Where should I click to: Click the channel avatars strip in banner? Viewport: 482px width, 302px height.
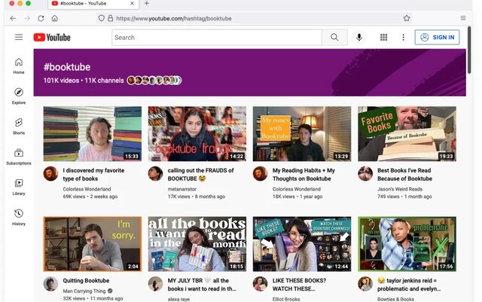pyautogui.click(x=154, y=81)
